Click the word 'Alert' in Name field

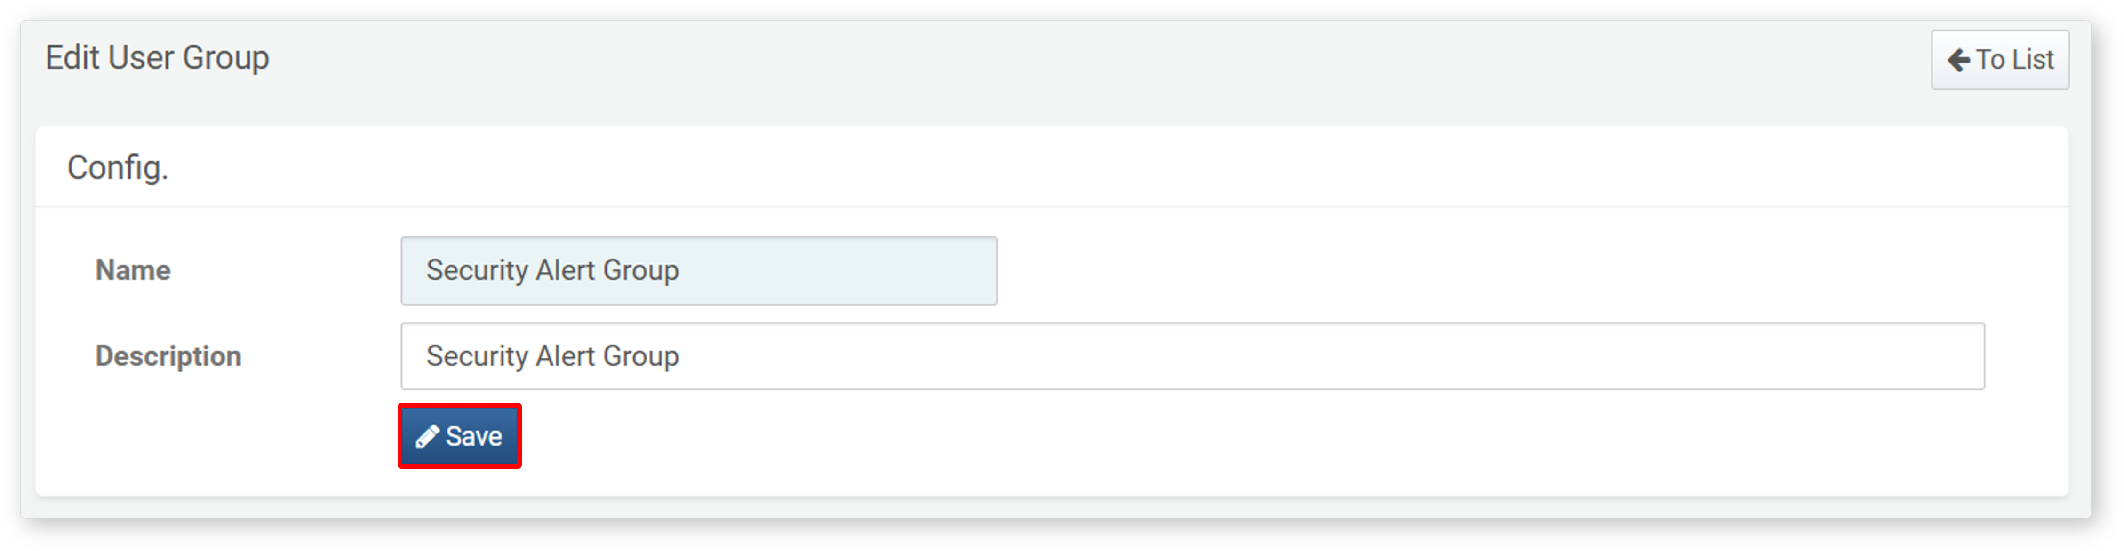(566, 270)
